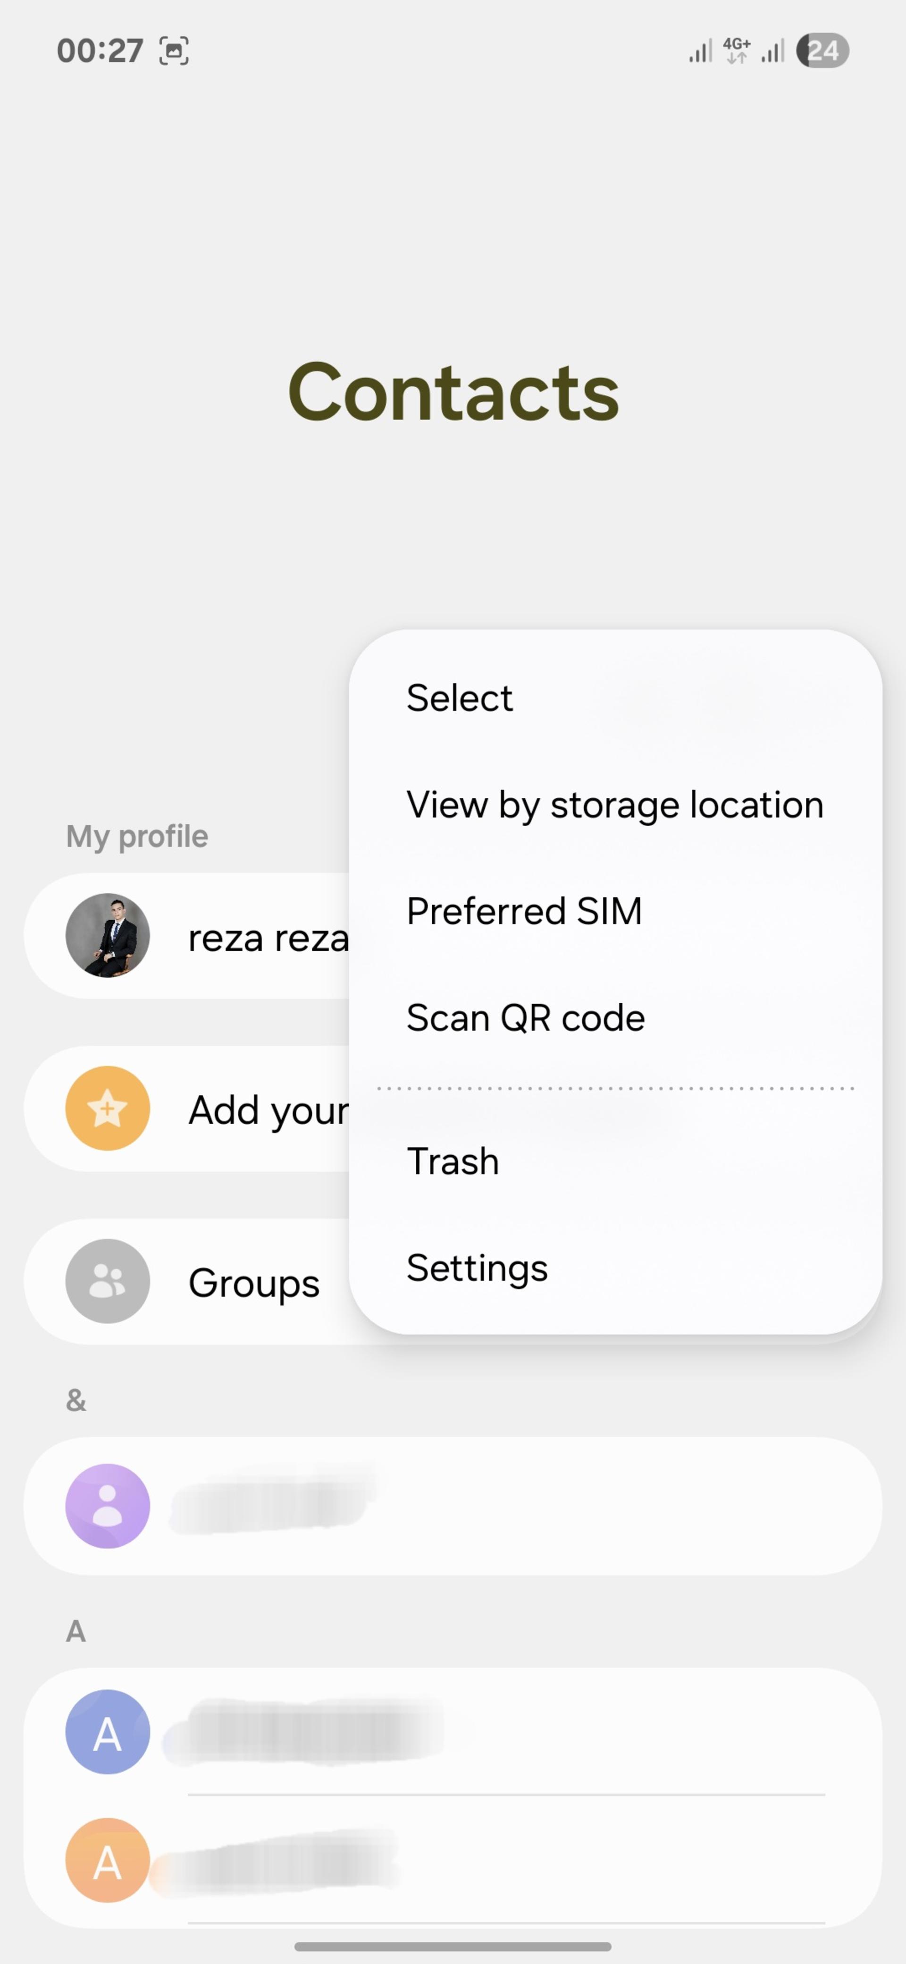
Task: Open View by storage location
Action: 615,804
